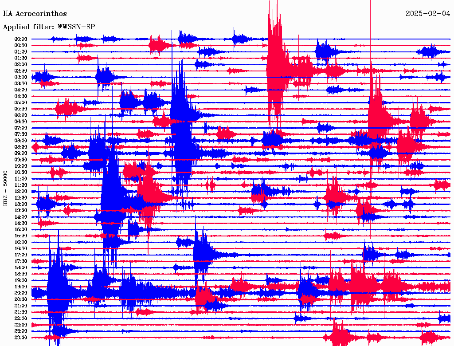Image resolution: width=454 pixels, height=346 pixels.
Task: Click the '03:30' time label
Action: 20,83
